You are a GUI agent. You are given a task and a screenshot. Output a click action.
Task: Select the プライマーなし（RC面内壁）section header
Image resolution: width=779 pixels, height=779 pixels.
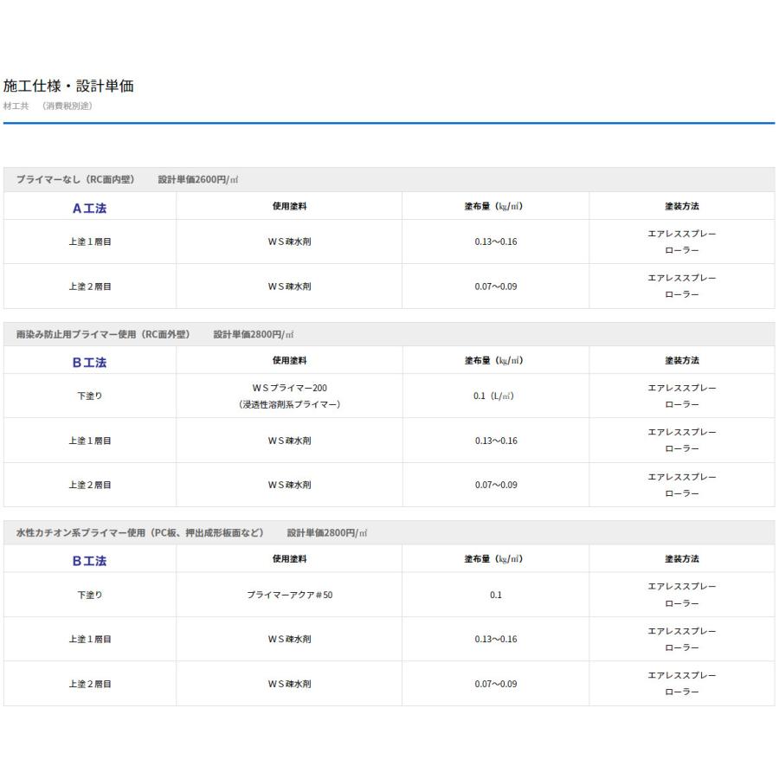[75, 179]
